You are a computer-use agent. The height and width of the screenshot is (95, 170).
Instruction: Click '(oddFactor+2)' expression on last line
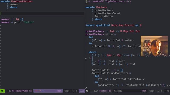pos(156,85)
